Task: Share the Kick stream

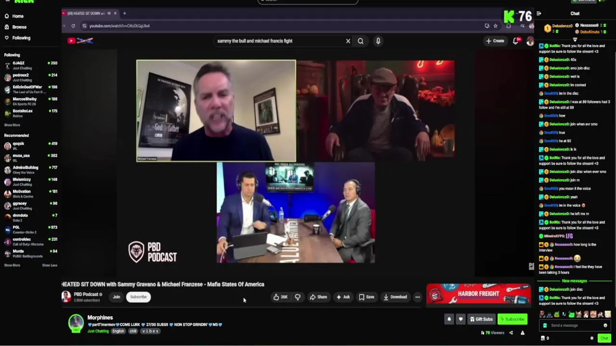Action: tap(511, 333)
